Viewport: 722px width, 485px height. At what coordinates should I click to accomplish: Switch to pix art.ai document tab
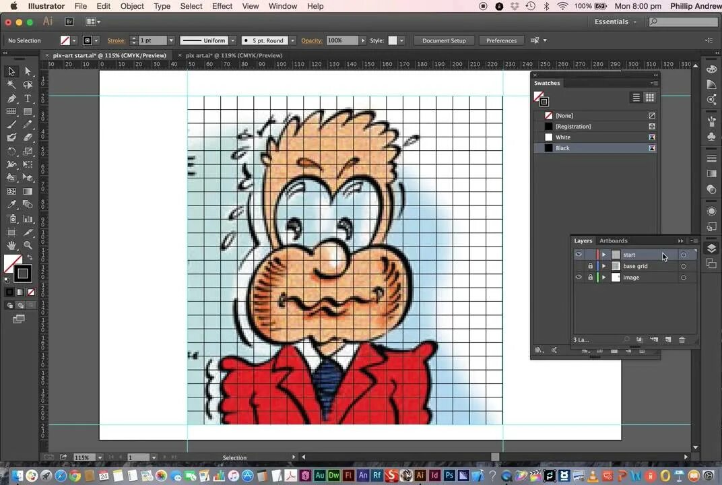pyautogui.click(x=234, y=55)
